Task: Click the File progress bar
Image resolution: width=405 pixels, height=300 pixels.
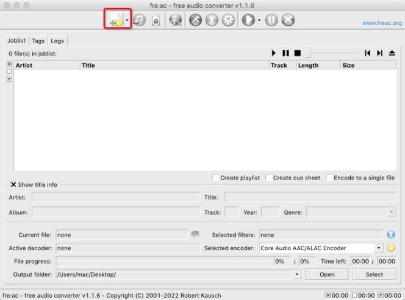Action: click(165, 261)
